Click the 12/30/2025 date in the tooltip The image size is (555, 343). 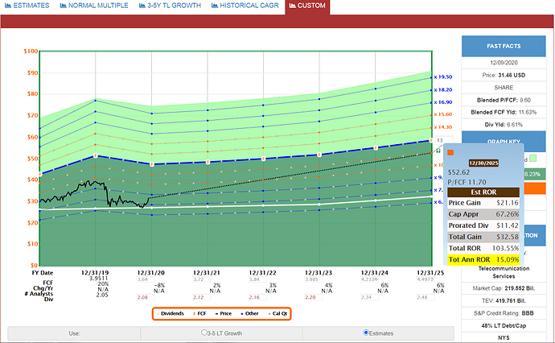(484, 162)
